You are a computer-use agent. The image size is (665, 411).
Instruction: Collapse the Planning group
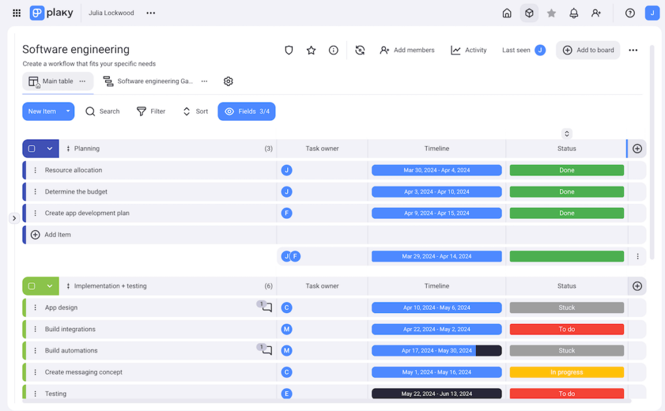pos(48,148)
